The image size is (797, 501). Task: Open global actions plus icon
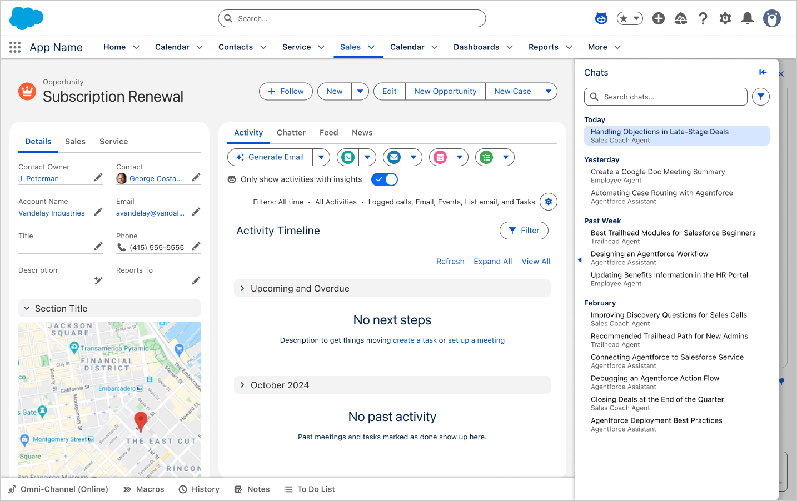point(659,18)
